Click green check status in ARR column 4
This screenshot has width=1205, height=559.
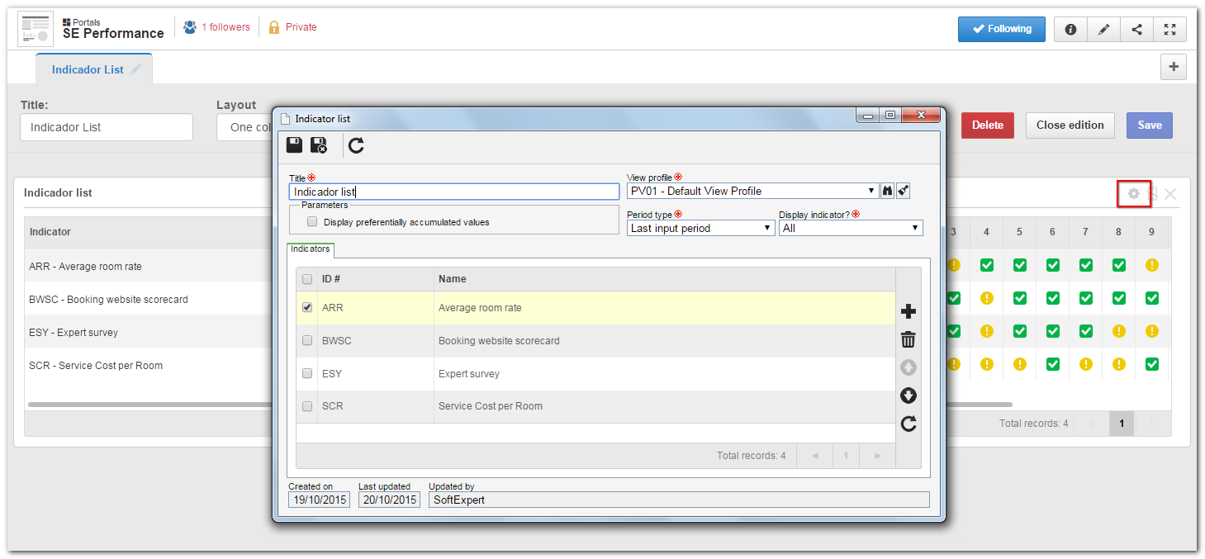[986, 265]
